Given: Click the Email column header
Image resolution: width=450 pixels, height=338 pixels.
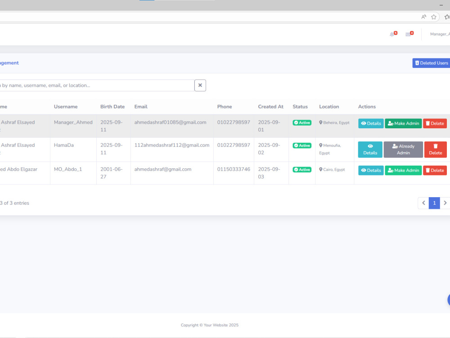Looking at the screenshot, I should point(141,107).
